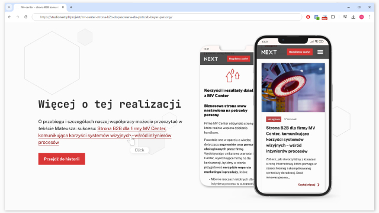Screen dimensions: 379x213
Task: Click the phone article title 'Strona B2B dla firmy MV'
Action: tap(291, 140)
